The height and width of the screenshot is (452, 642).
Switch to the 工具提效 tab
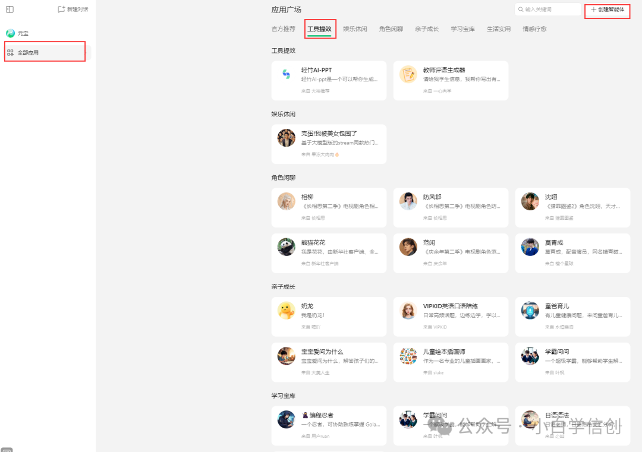coord(319,29)
